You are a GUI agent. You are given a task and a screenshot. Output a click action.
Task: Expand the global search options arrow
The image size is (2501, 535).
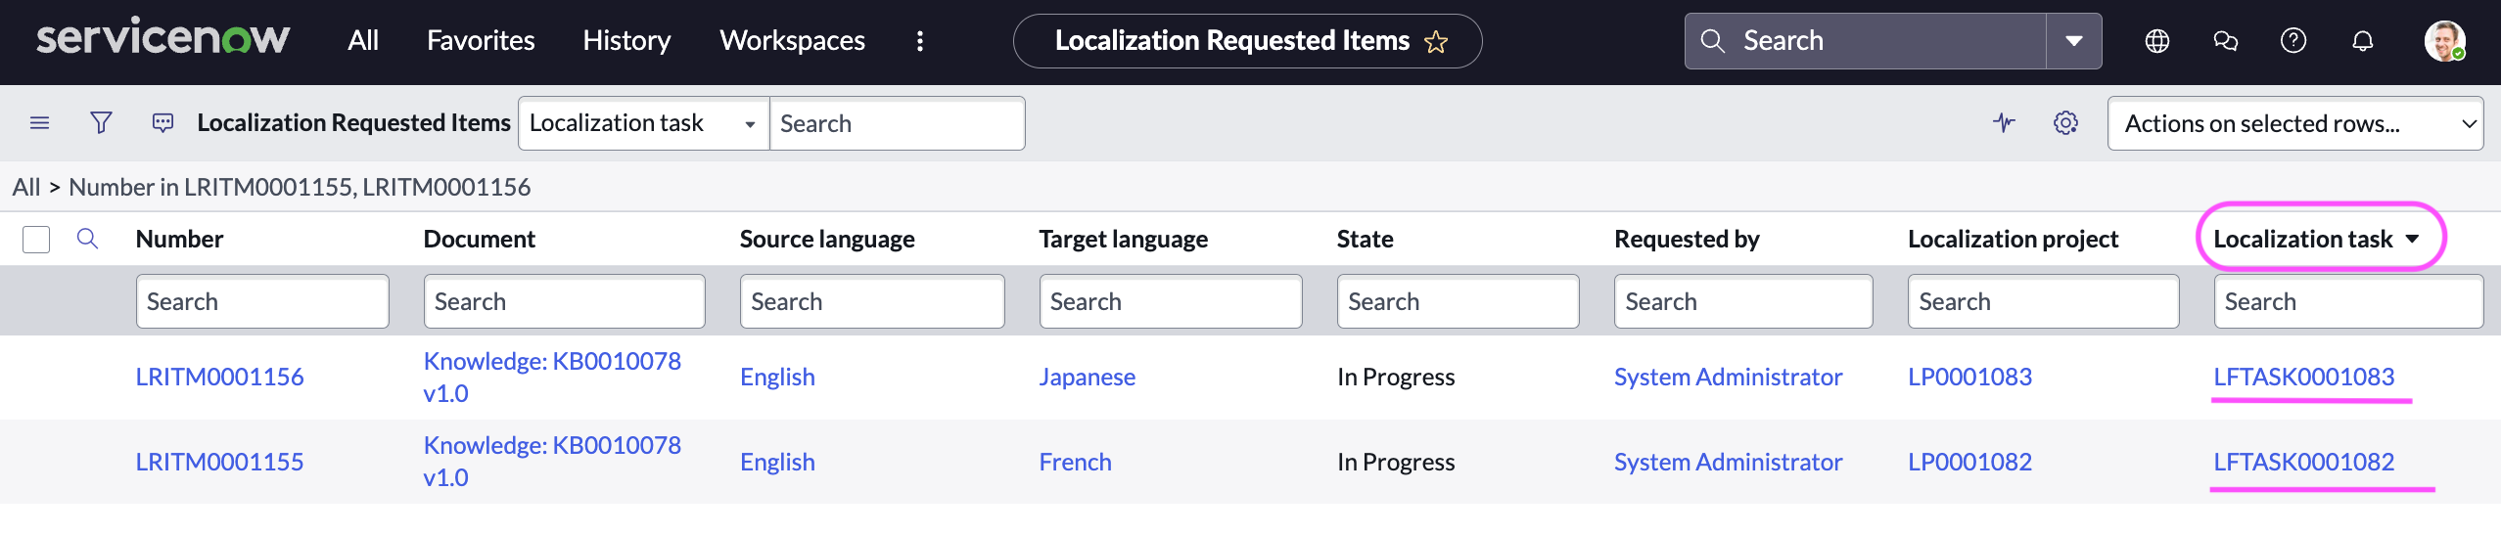click(x=2073, y=41)
